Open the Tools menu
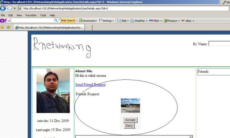This screenshot has height=138, width=230. click(x=43, y=16)
